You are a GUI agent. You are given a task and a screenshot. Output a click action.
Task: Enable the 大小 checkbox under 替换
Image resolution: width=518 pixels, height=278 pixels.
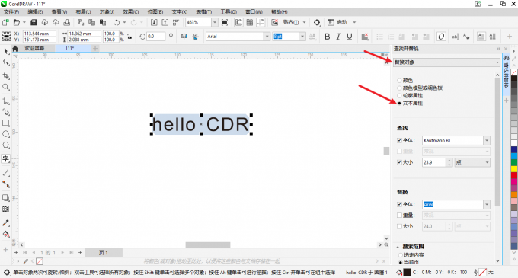click(x=399, y=226)
